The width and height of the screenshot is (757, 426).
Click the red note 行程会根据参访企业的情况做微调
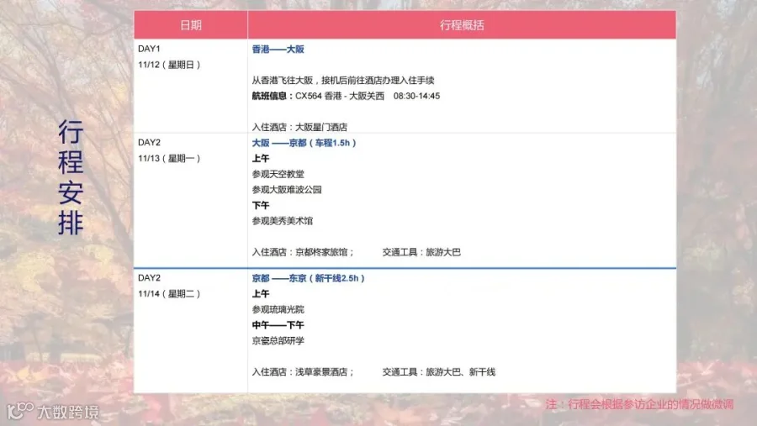point(640,404)
